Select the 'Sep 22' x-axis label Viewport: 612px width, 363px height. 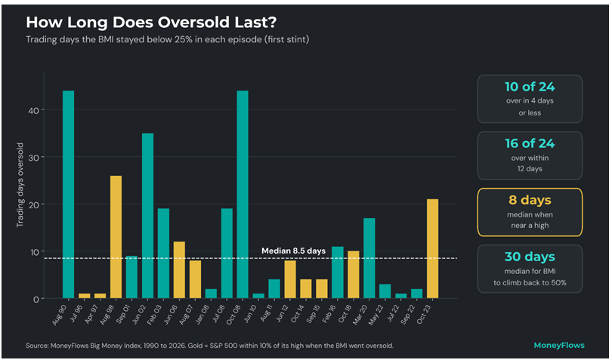pyautogui.click(x=408, y=314)
